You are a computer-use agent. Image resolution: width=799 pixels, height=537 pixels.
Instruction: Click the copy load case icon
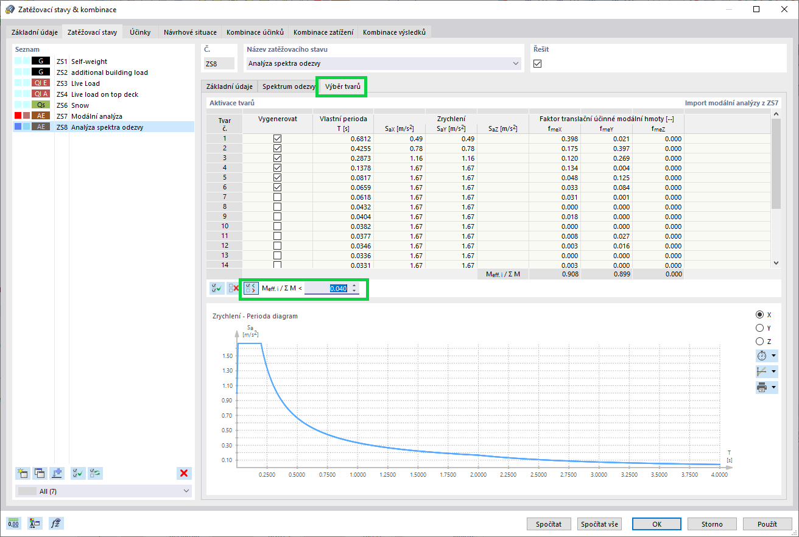(40, 472)
